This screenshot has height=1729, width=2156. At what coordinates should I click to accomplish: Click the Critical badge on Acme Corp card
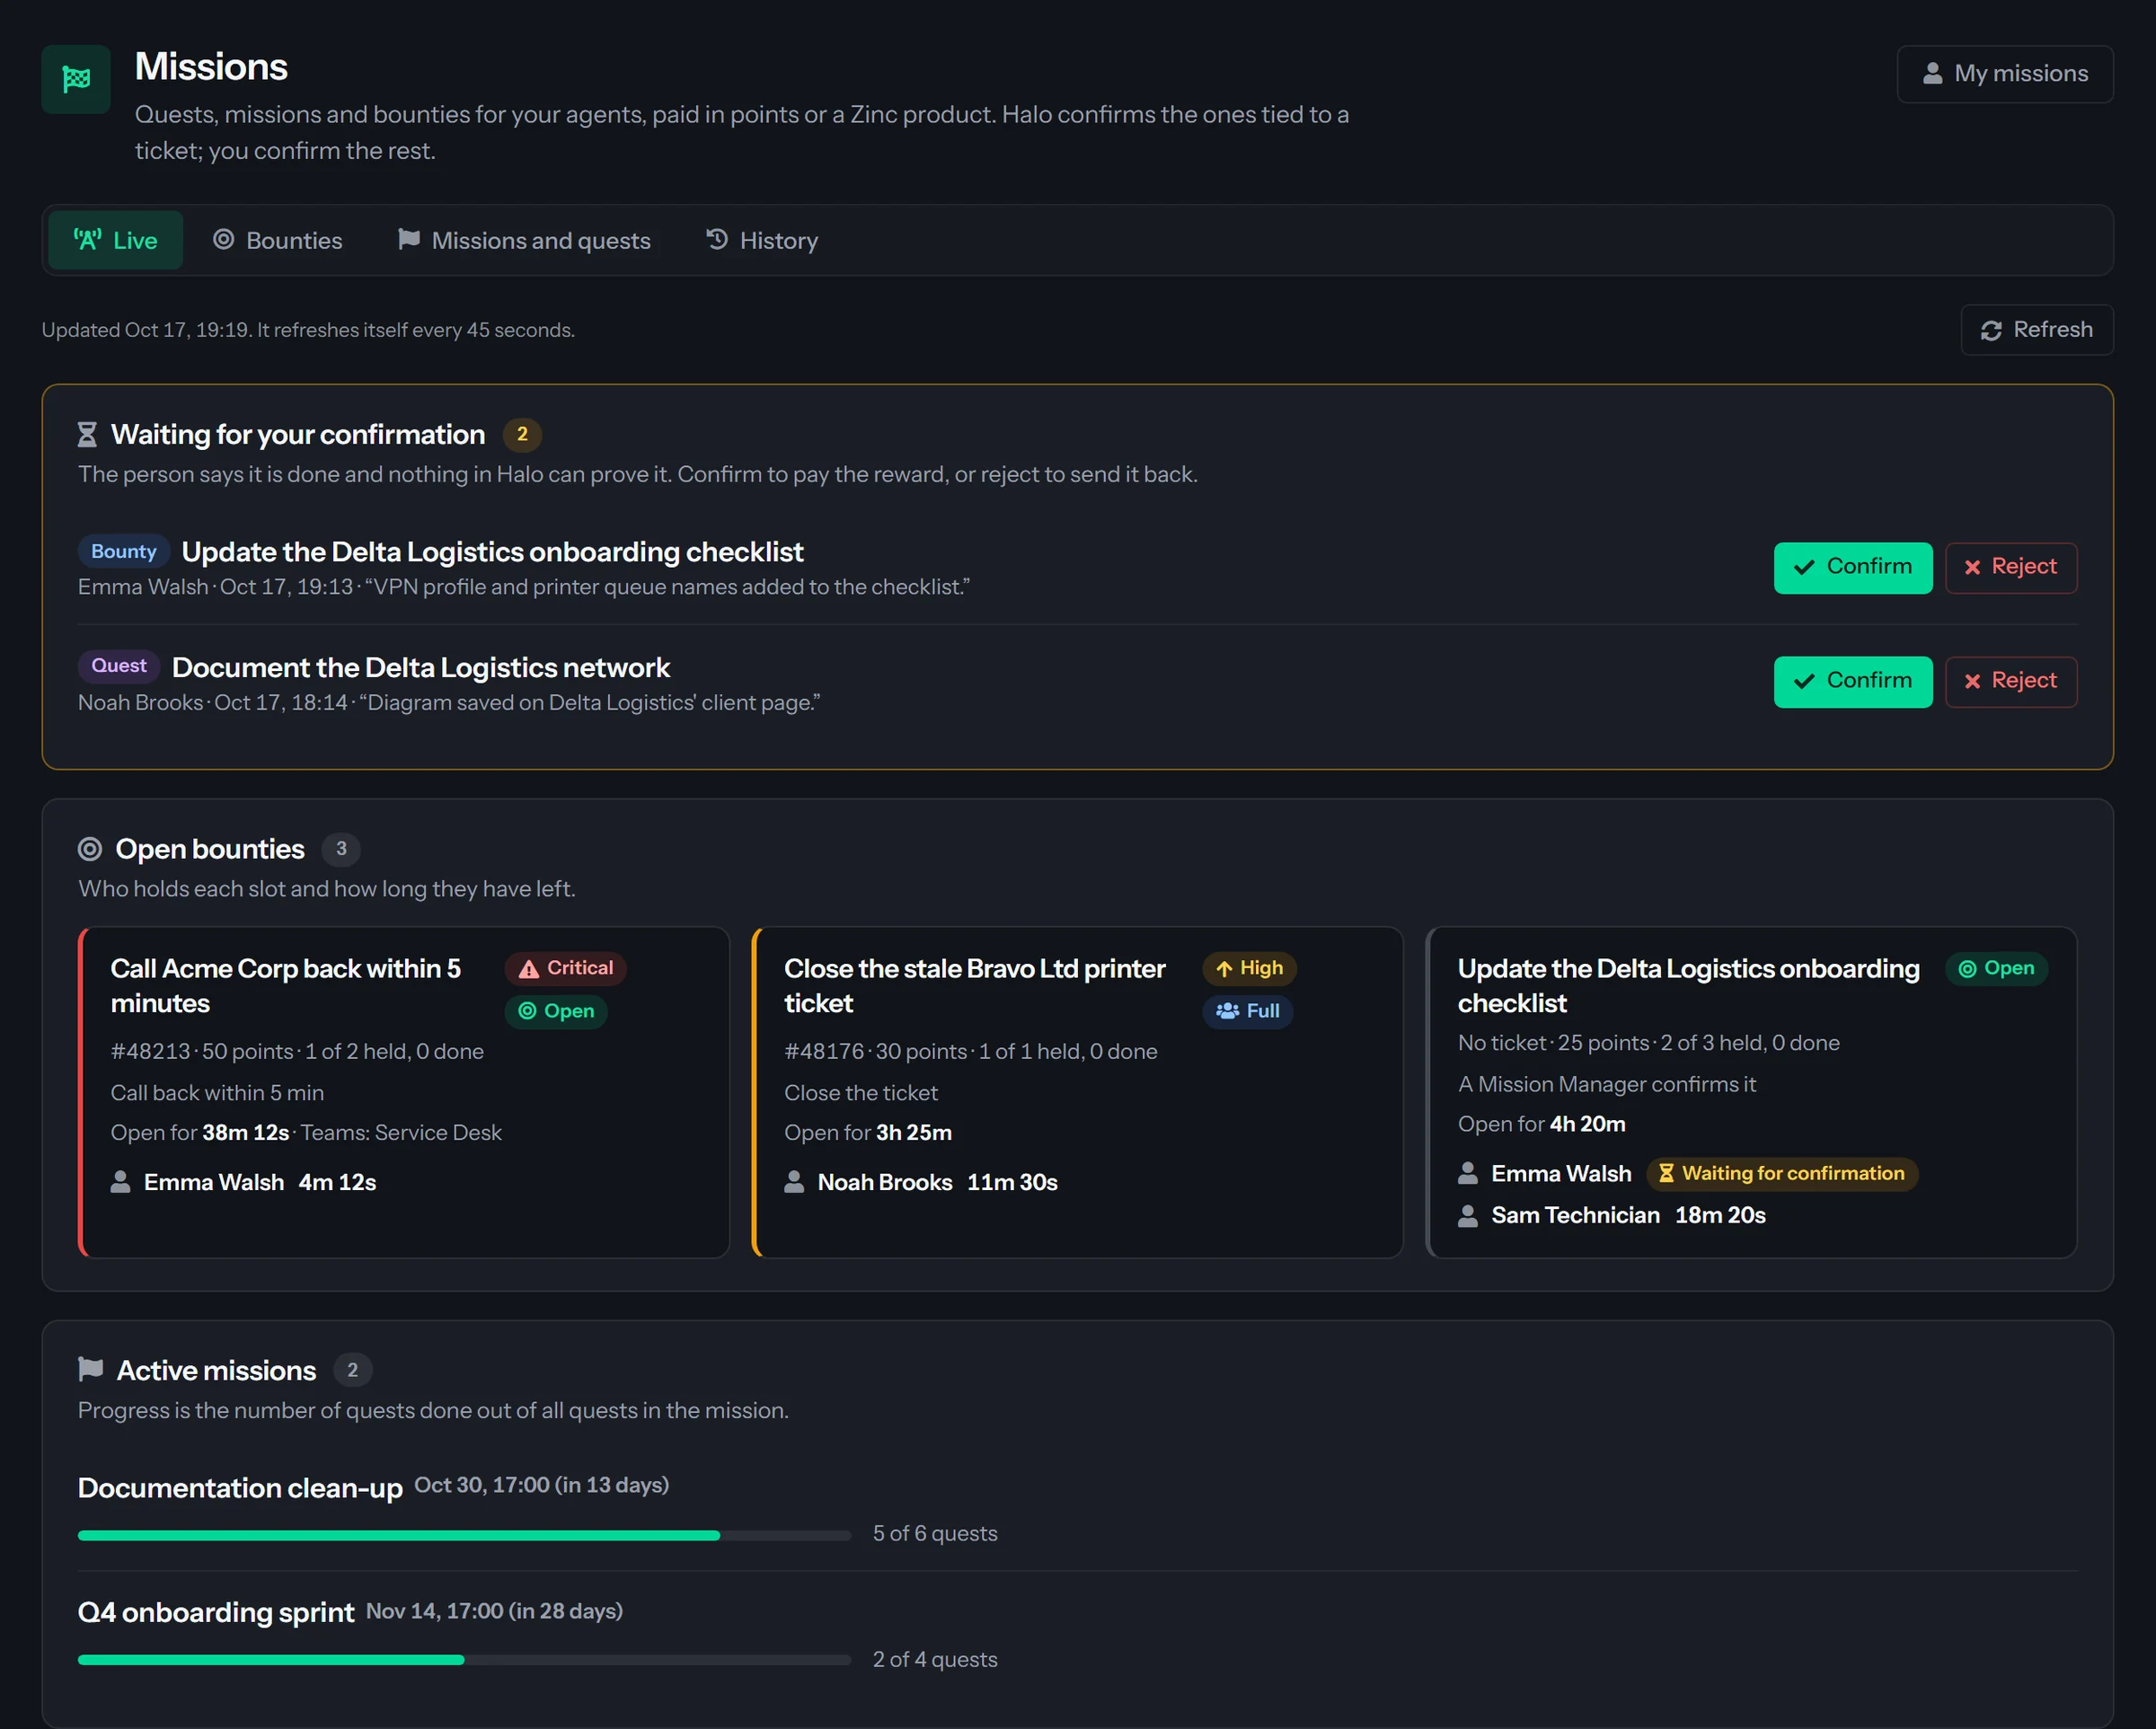(565, 968)
